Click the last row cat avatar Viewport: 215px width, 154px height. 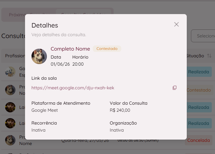pyautogui.click(x=10, y=140)
